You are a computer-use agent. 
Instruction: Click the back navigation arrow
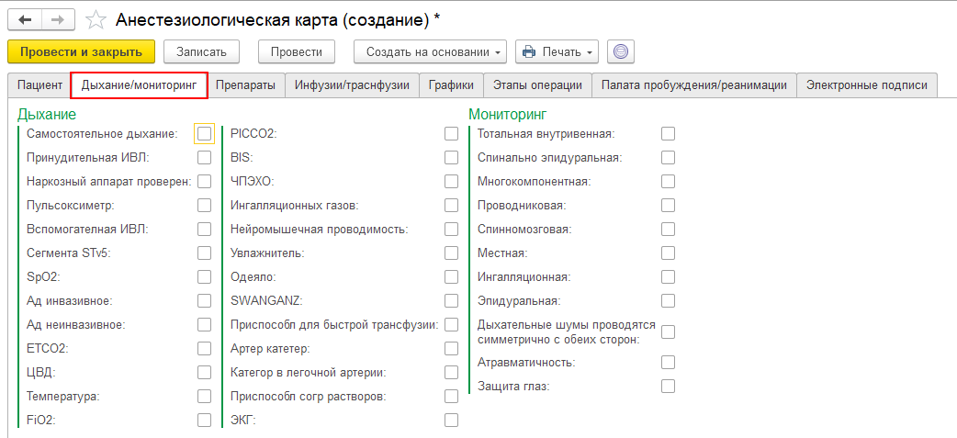tap(25, 19)
